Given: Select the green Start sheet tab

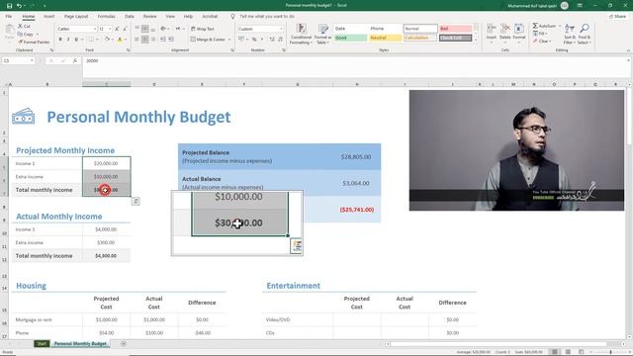Looking at the screenshot, I should (42, 344).
